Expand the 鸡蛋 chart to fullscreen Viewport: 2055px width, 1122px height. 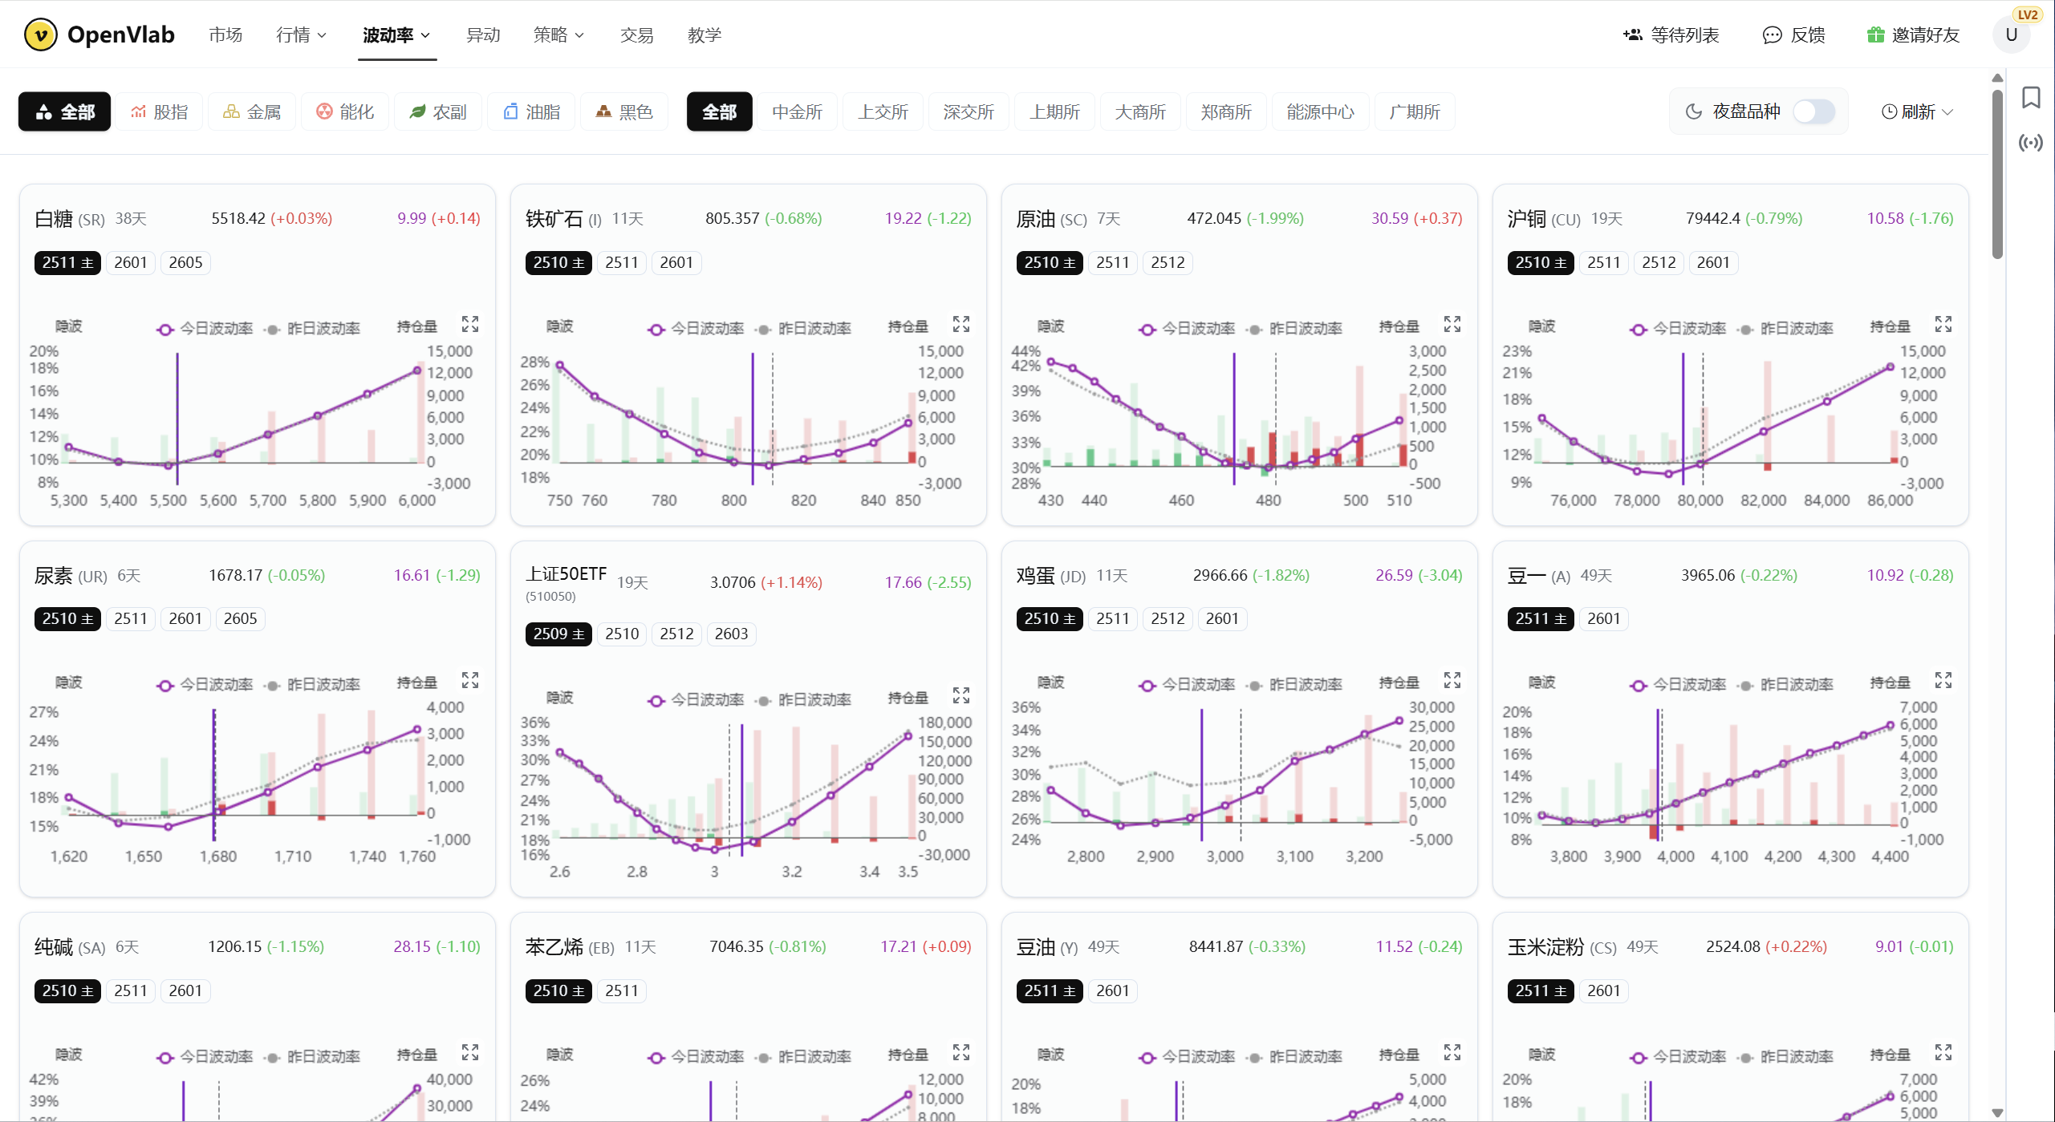1452,680
